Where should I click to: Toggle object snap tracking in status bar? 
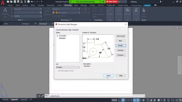point(135,100)
